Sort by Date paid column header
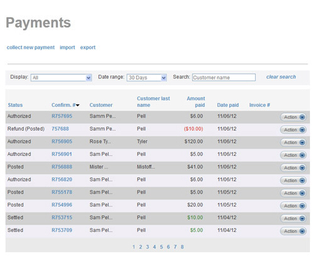Image resolution: width=315 pixels, height=256 pixels. pyautogui.click(x=228, y=105)
